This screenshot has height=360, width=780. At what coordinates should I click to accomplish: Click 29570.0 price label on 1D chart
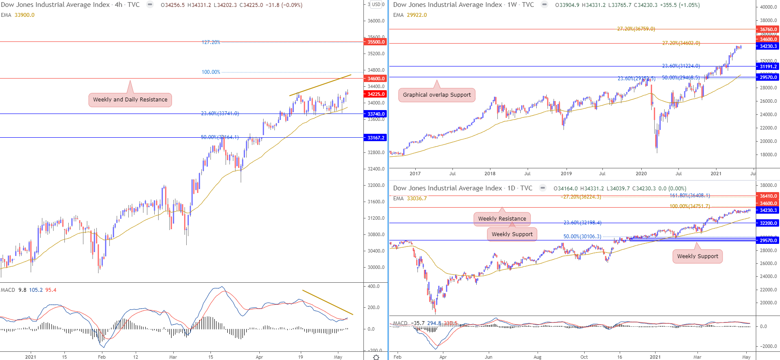pyautogui.click(x=768, y=240)
